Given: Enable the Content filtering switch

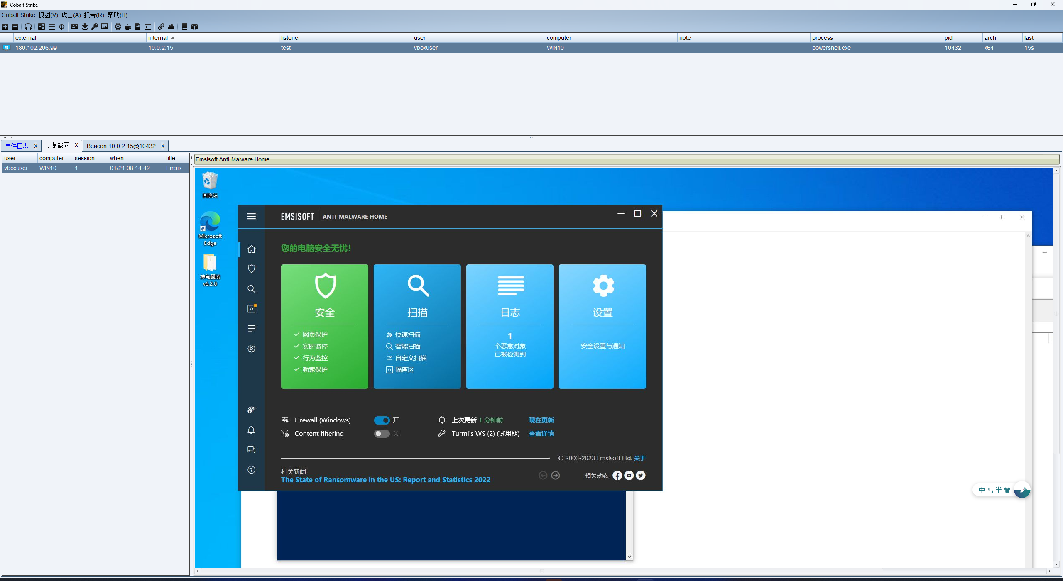Looking at the screenshot, I should pos(382,433).
